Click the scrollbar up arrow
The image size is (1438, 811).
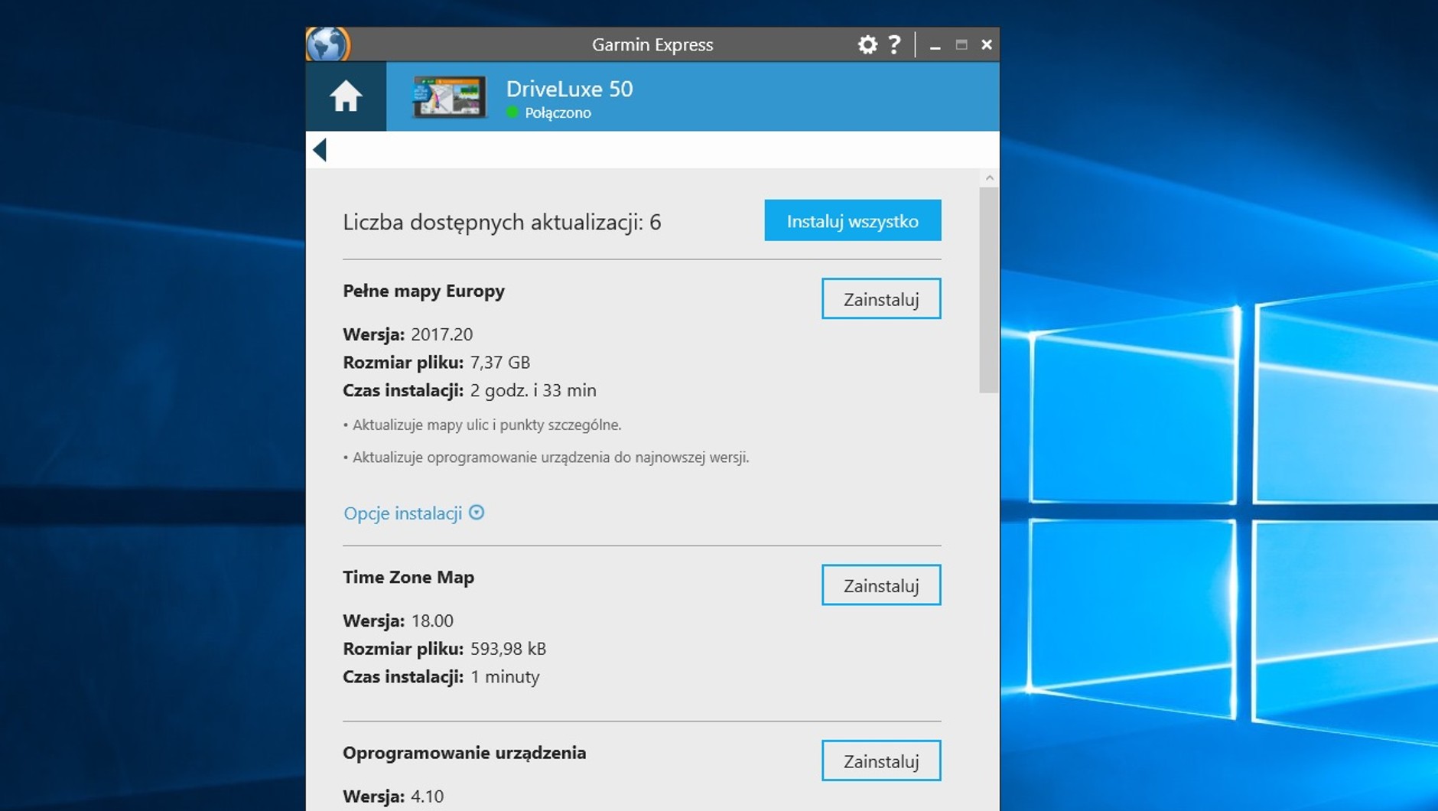pos(989,178)
